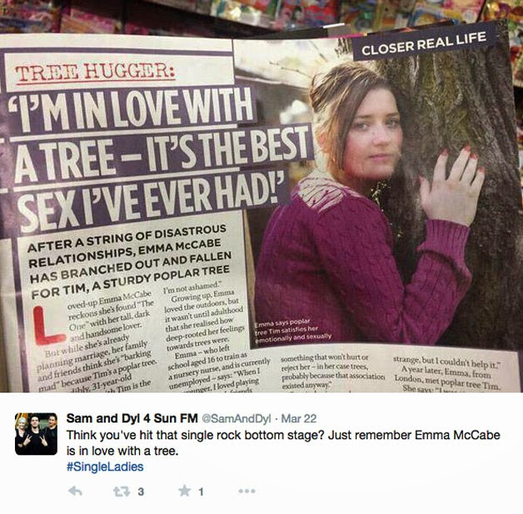This screenshot has width=523, height=514.
Task: Click the Closer Real Life banner in photo
Action: coord(424,43)
